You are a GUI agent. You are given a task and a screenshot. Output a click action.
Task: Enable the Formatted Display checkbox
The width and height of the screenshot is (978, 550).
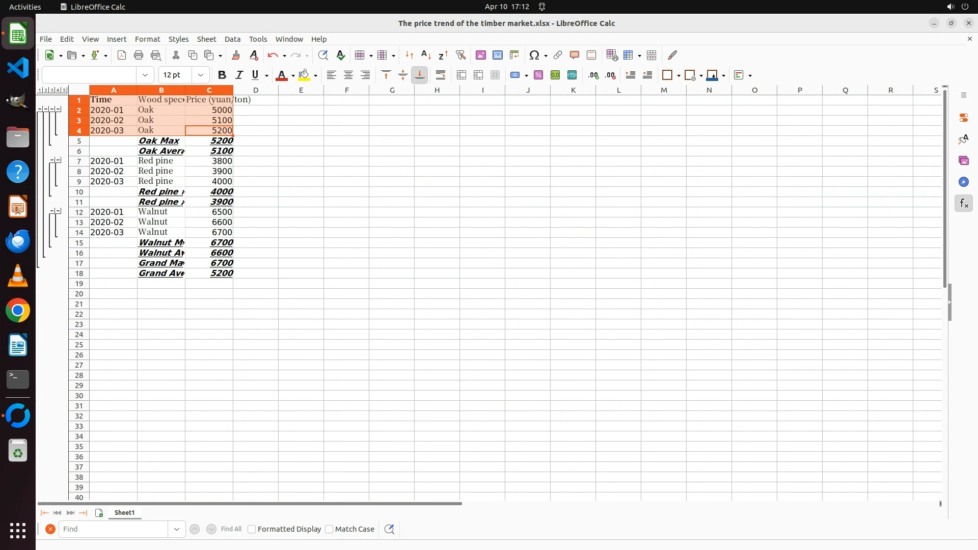252,529
